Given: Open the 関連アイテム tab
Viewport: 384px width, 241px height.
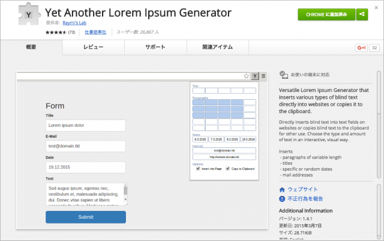Looking at the screenshot, I should [218, 47].
